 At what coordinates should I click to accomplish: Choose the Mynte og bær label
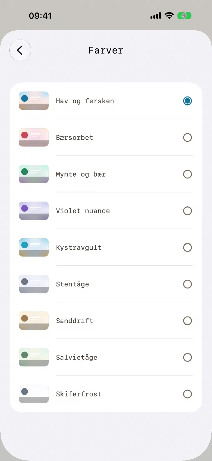(x=81, y=174)
